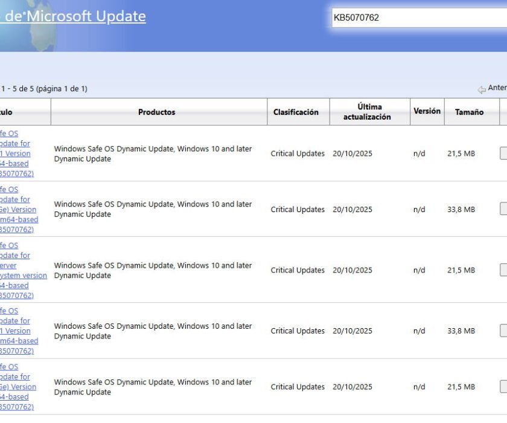
Task: Check the last row's update checkbox
Action: pyautogui.click(x=503, y=387)
